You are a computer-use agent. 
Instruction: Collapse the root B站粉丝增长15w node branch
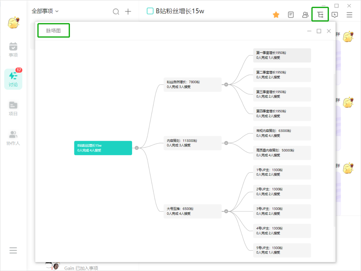(x=137, y=148)
